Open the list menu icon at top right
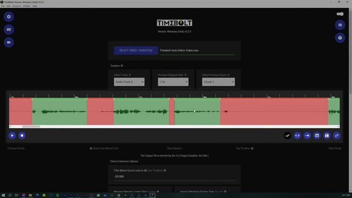This screenshot has width=352, height=198. click(x=340, y=25)
